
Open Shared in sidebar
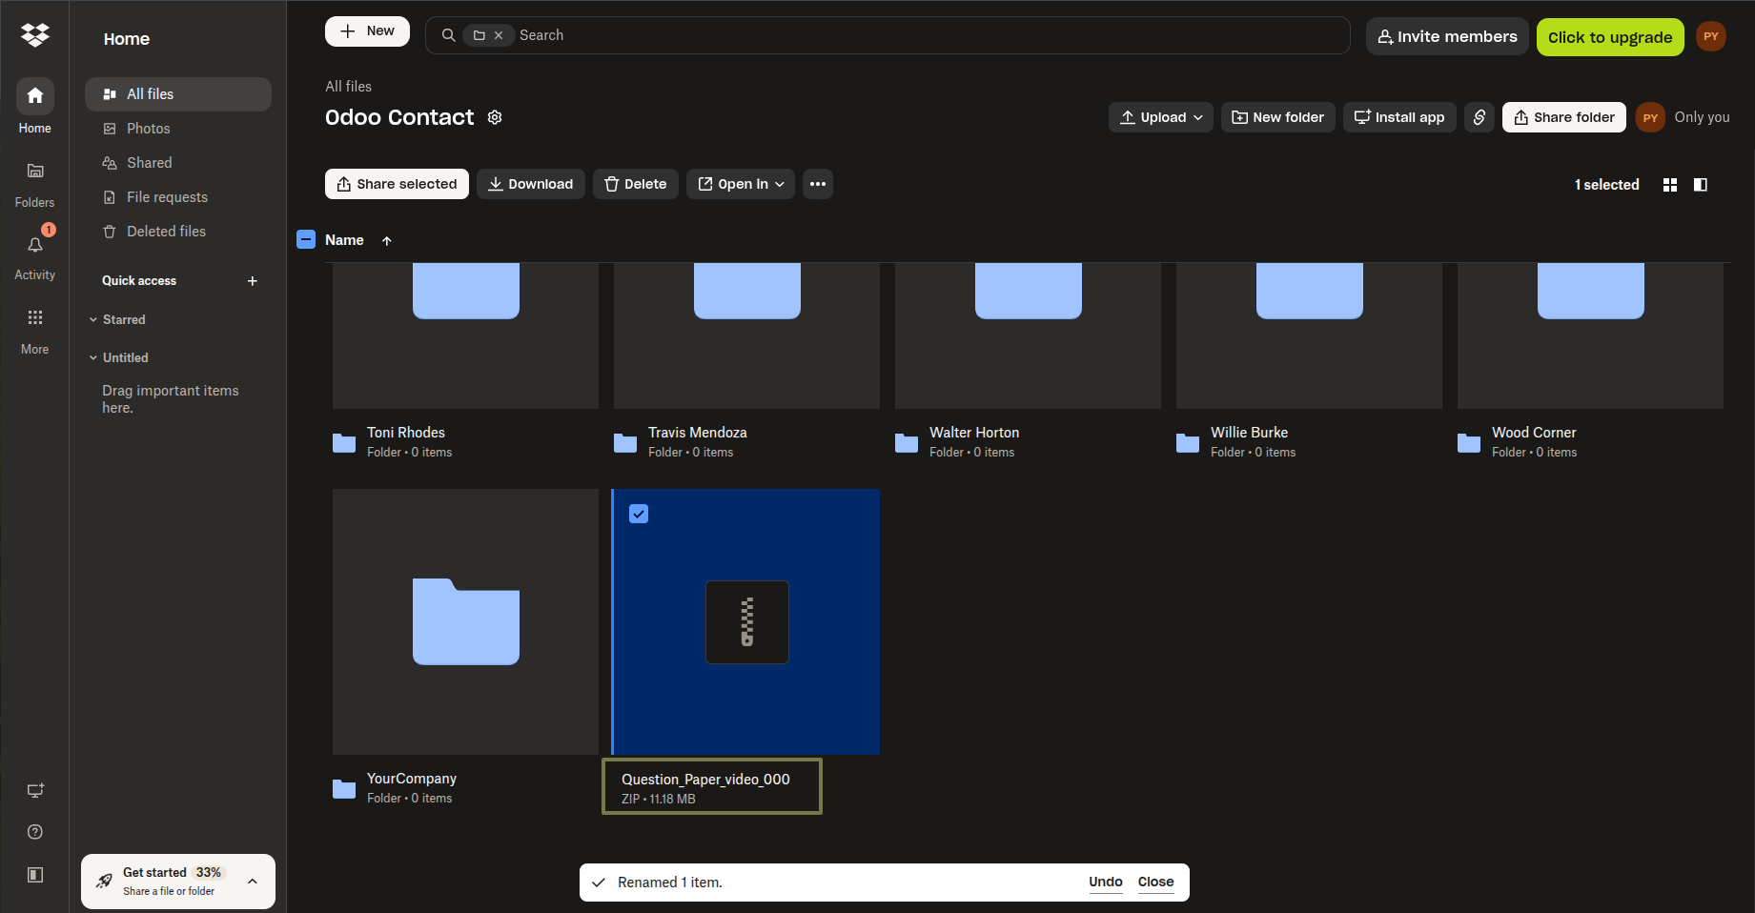[178, 163]
